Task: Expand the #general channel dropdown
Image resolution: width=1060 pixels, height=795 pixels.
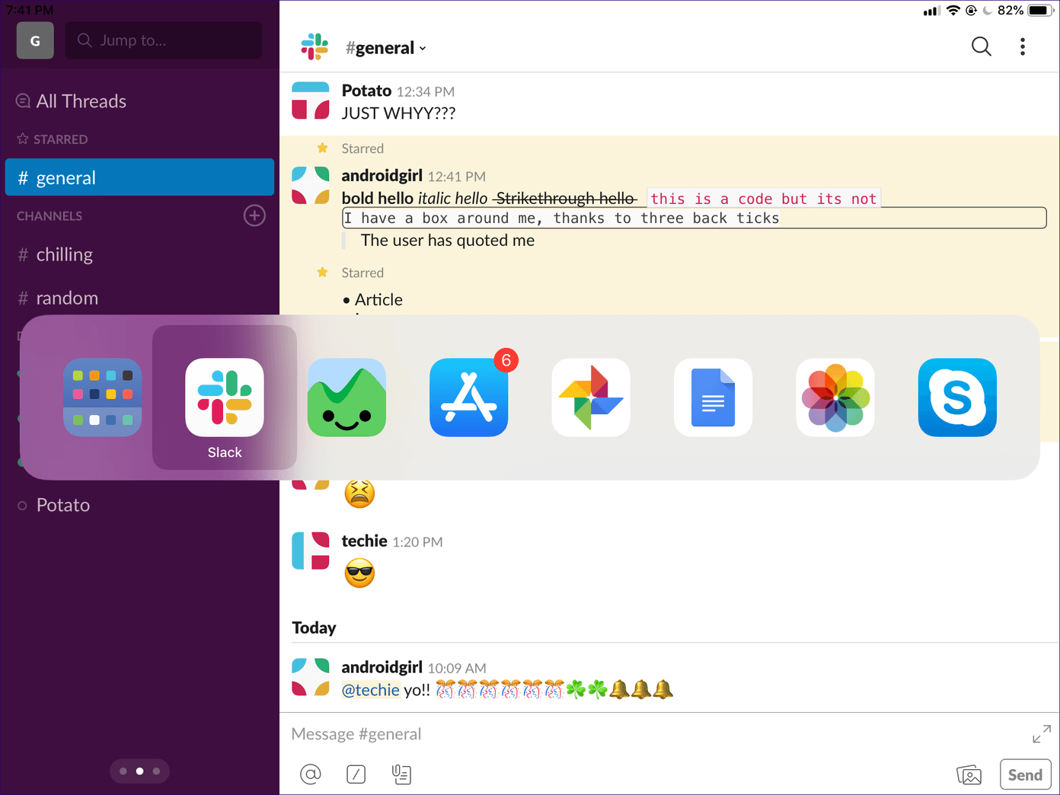Action: [386, 48]
